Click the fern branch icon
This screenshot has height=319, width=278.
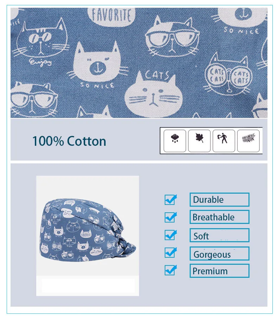(248, 141)
